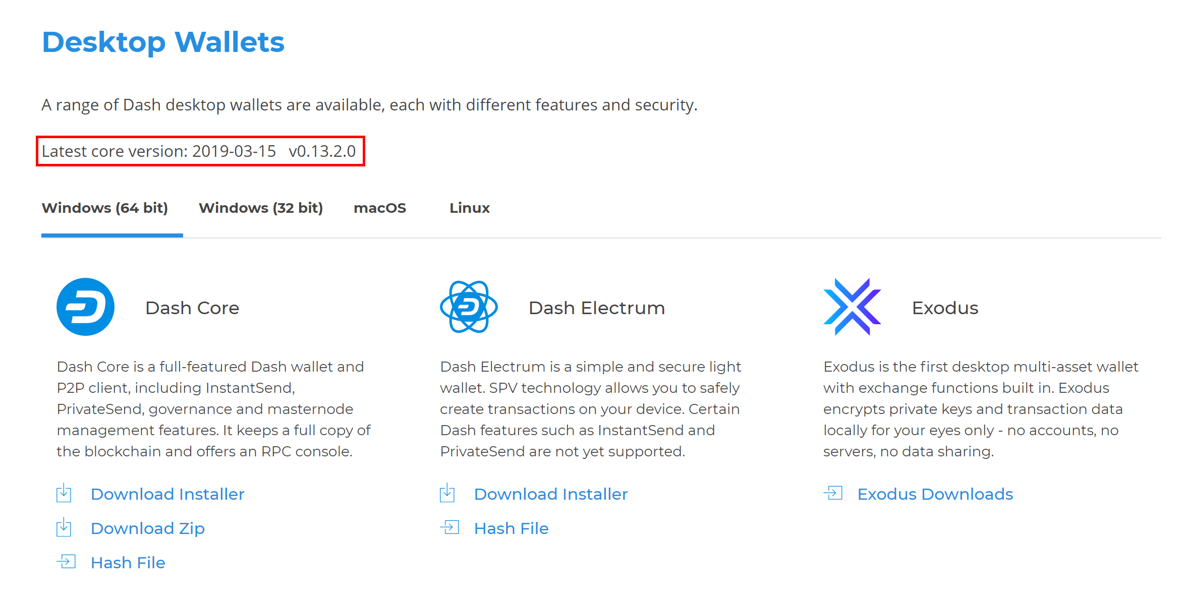This screenshot has height=593, width=1185.
Task: Click the Dash Electrum atom logo
Action: point(469,307)
